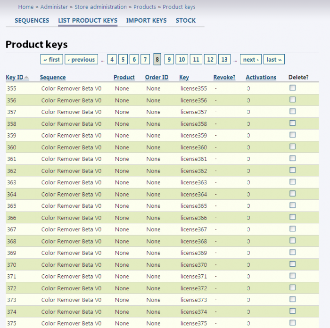Check Delete box for key 367
This screenshot has height=328, width=330.
[x=293, y=229]
